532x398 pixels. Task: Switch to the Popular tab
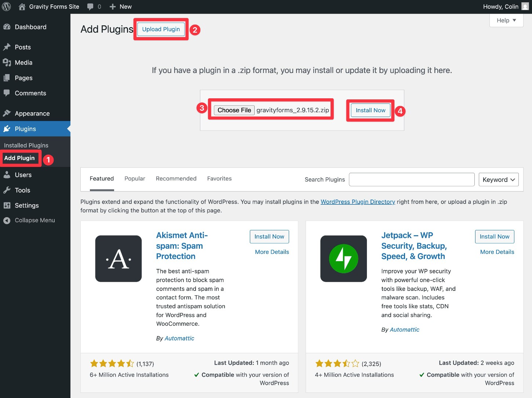(135, 179)
